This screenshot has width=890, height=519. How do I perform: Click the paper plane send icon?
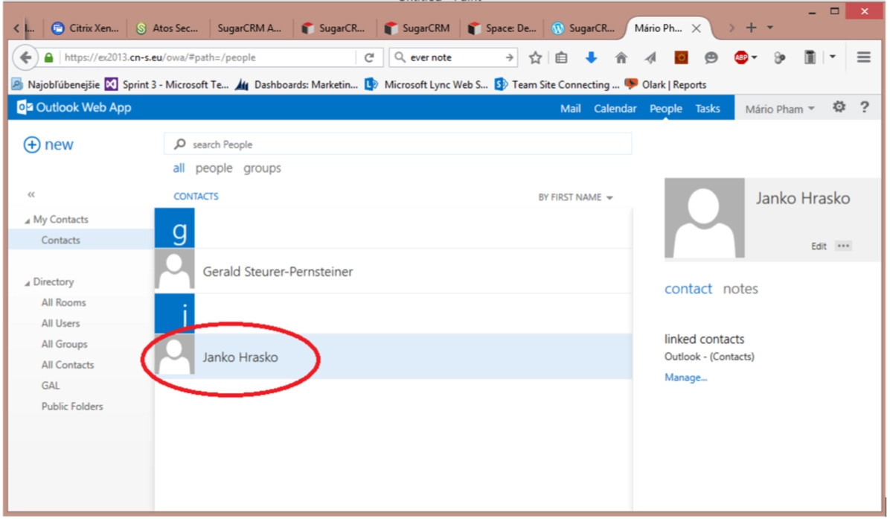(650, 57)
